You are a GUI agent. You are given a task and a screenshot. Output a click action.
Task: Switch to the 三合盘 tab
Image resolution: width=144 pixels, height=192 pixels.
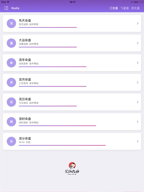(x=114, y=8)
